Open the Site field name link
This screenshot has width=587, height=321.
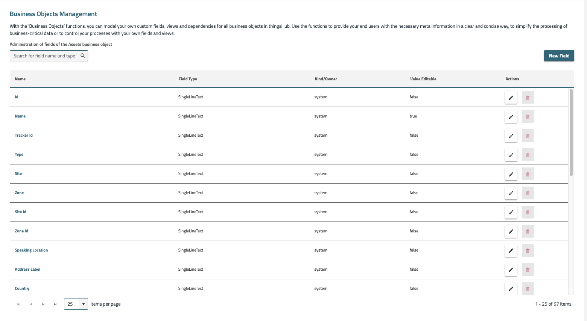point(18,174)
